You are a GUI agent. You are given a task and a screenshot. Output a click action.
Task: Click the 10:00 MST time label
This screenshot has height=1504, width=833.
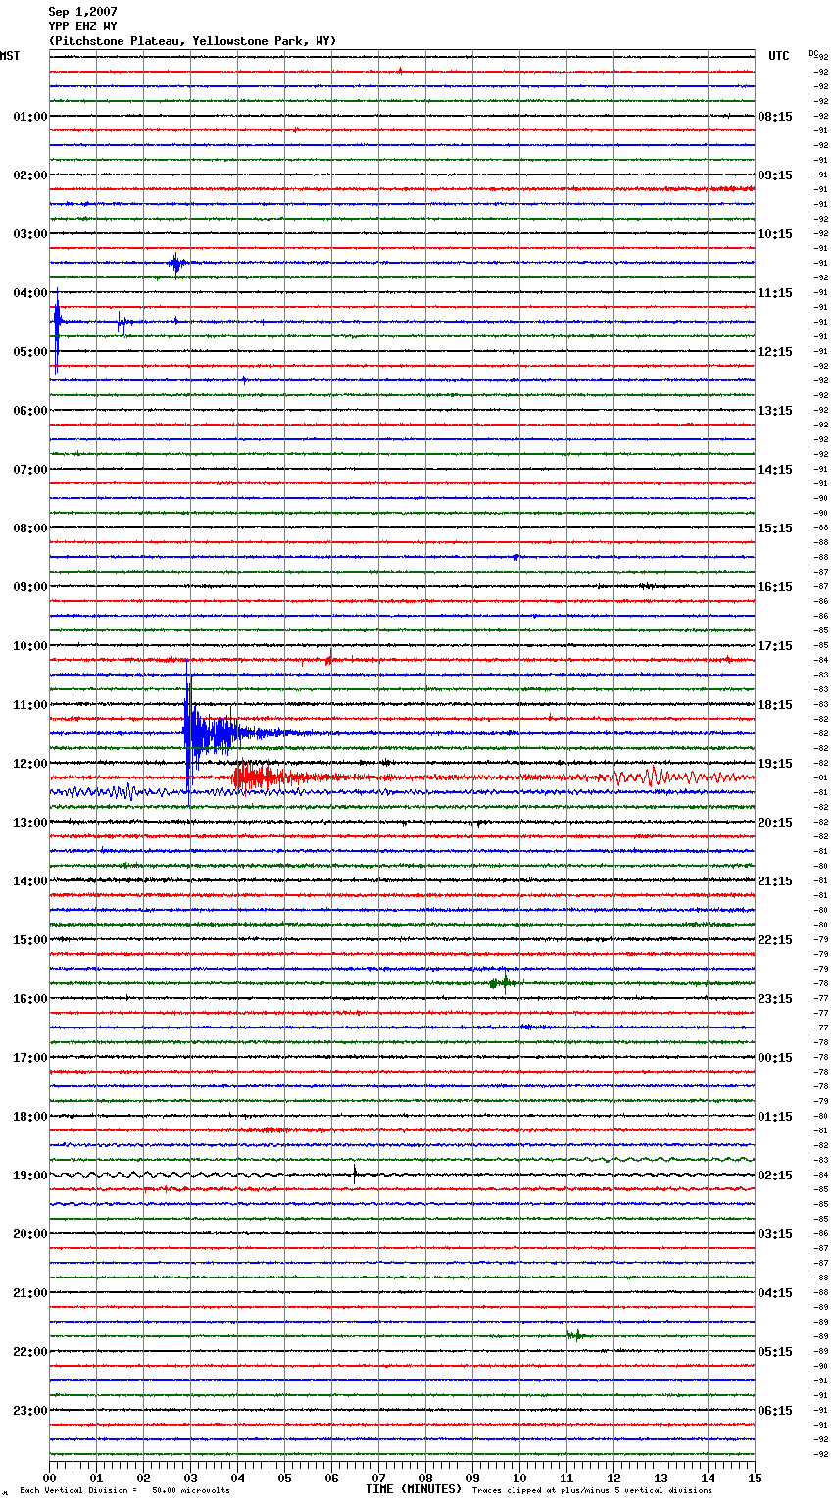pyautogui.click(x=30, y=646)
